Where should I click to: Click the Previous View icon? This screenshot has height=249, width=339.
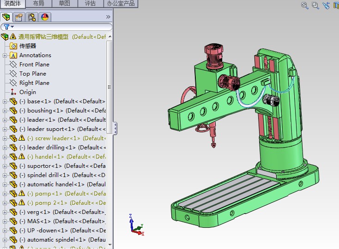coord(327,6)
